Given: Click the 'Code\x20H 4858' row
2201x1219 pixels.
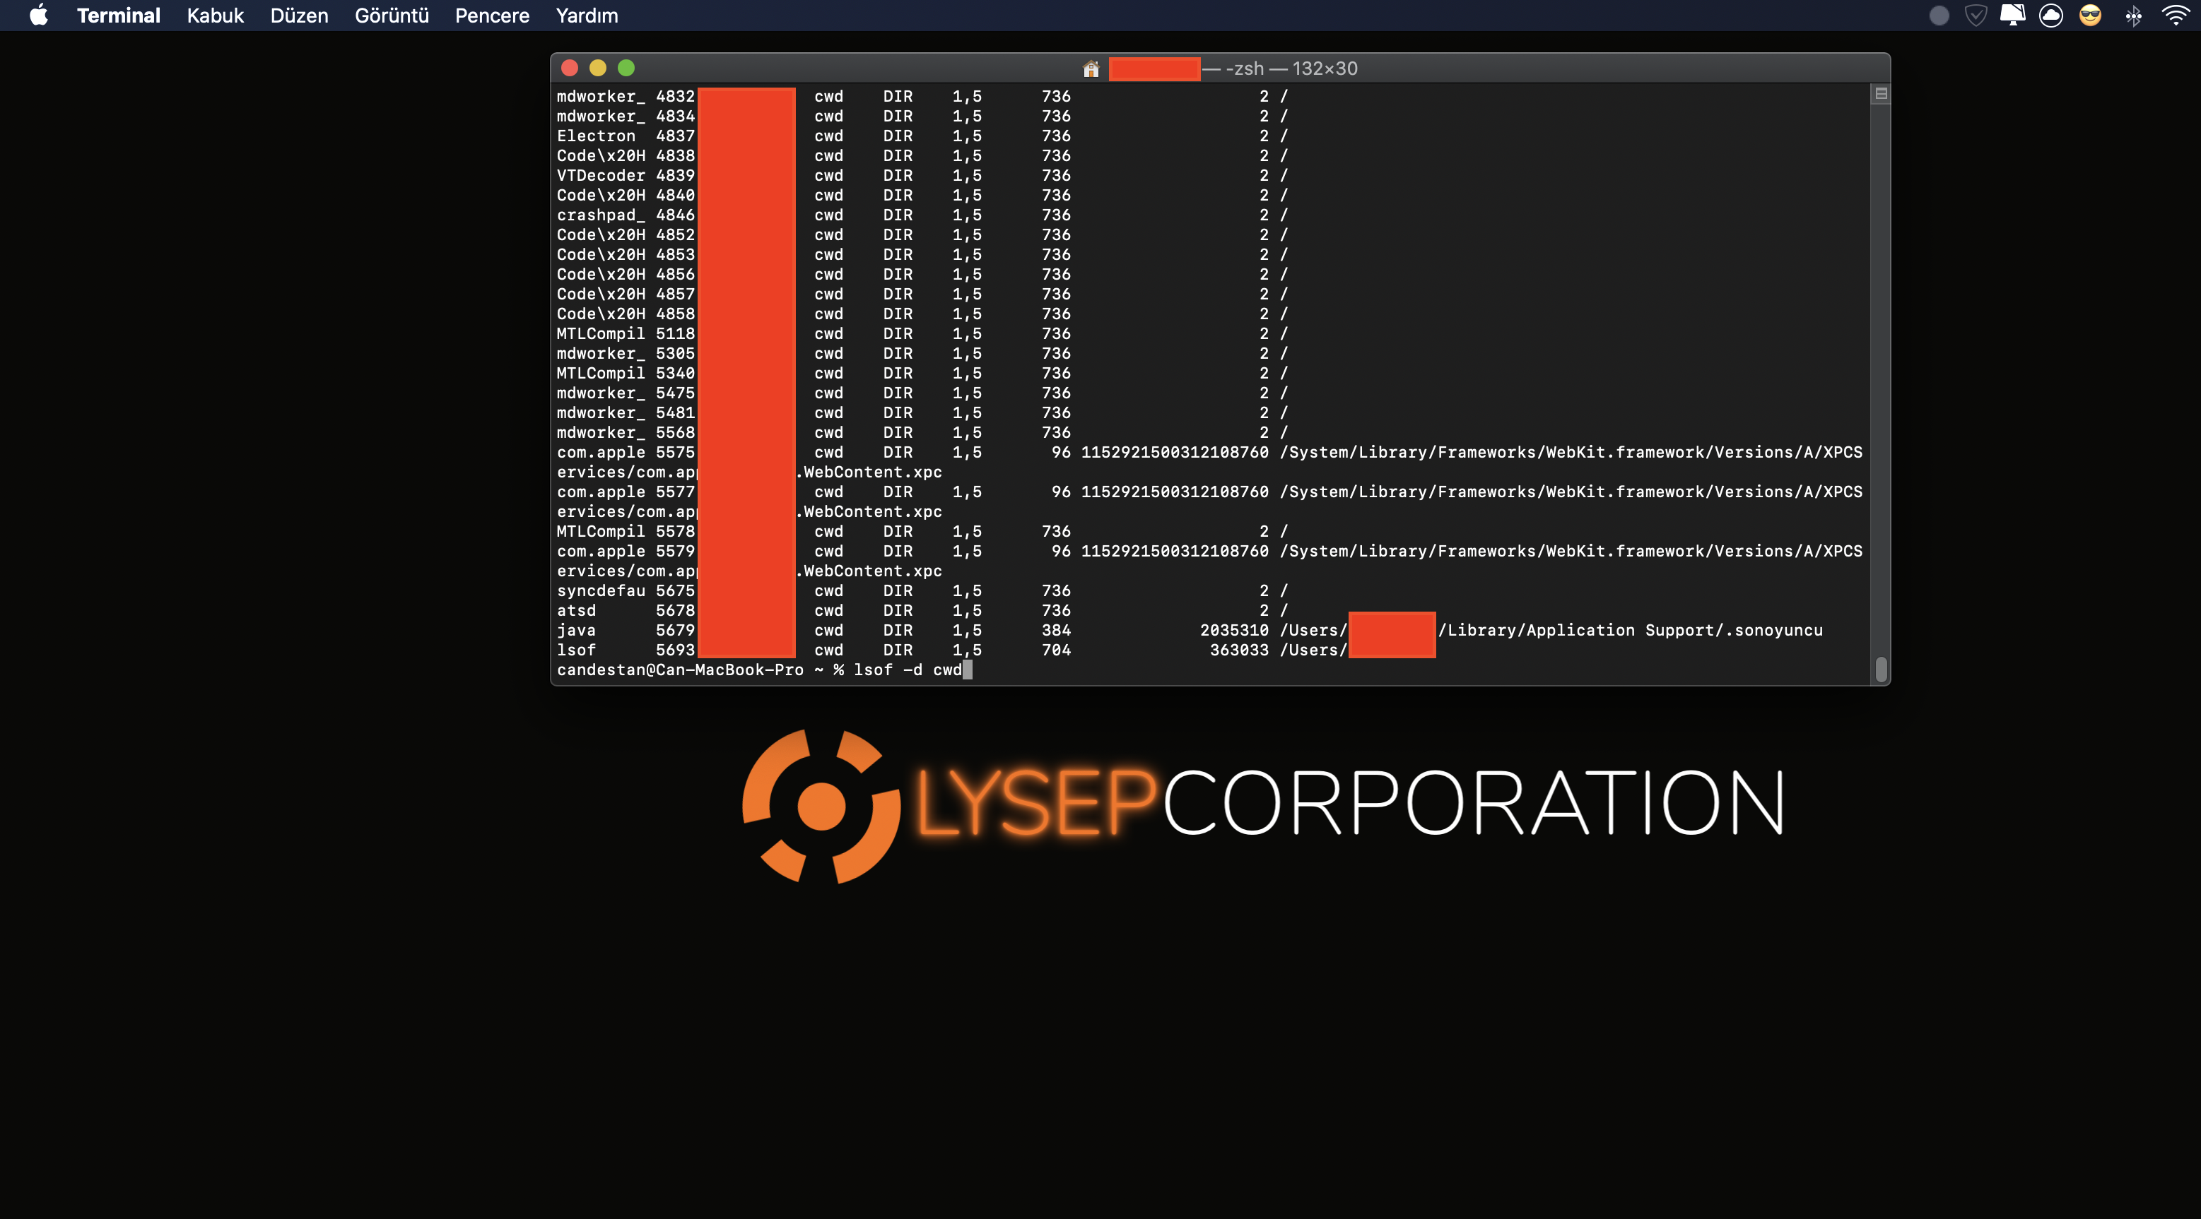Looking at the screenshot, I should coord(922,314).
